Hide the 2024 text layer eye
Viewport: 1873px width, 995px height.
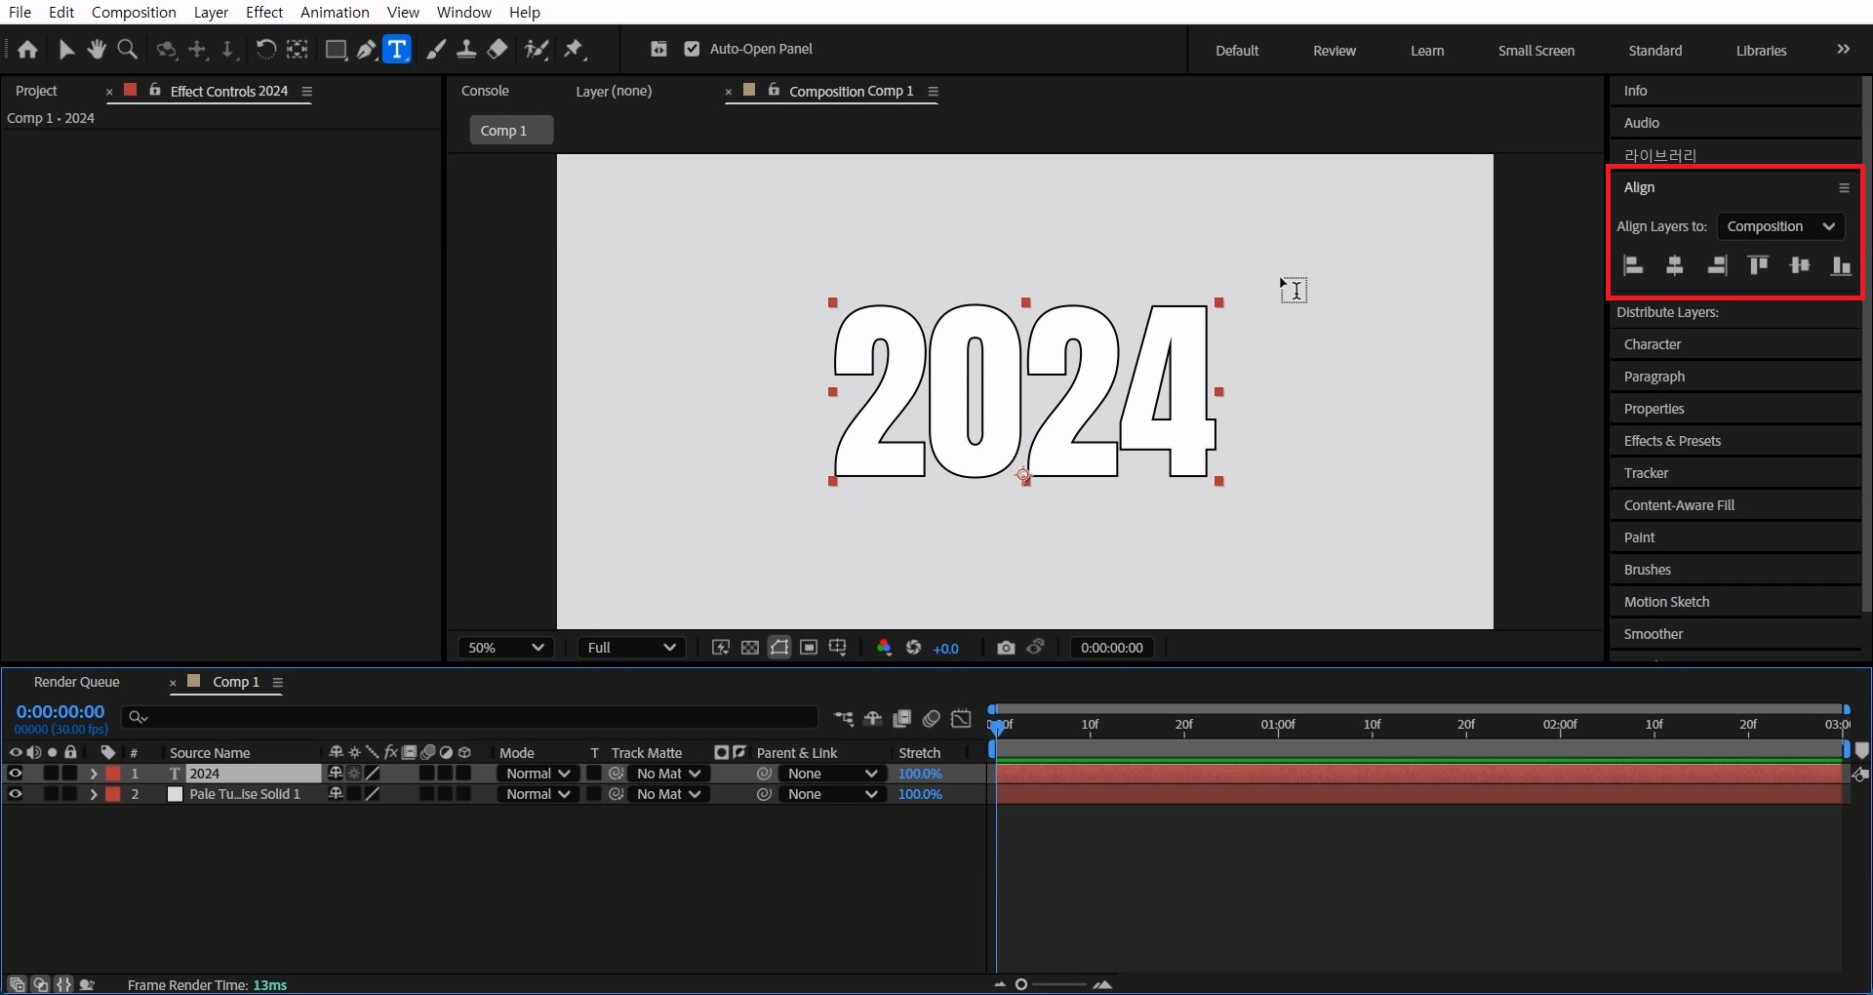coord(15,774)
